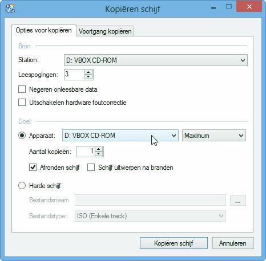The image size is (266, 261).
Task: Minimize the Kopiëren schijf window
Action: click(213, 7)
